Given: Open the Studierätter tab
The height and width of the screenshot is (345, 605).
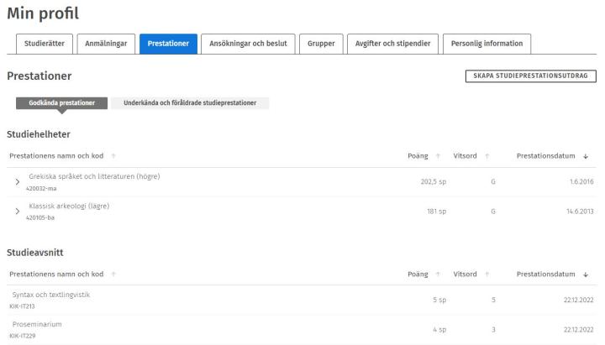Looking at the screenshot, I should [x=43, y=44].
